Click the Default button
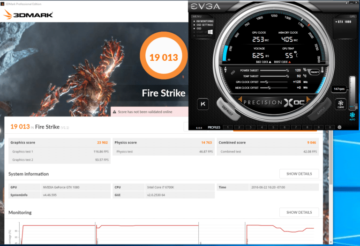 (228, 110)
